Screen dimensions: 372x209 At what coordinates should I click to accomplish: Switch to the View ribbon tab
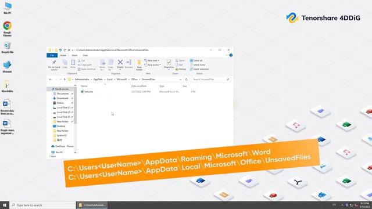coord(85,55)
